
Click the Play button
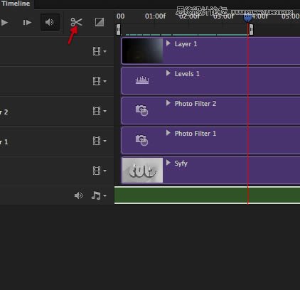4,23
